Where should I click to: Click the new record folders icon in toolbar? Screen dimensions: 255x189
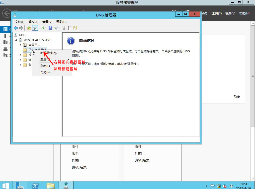tap(75, 28)
